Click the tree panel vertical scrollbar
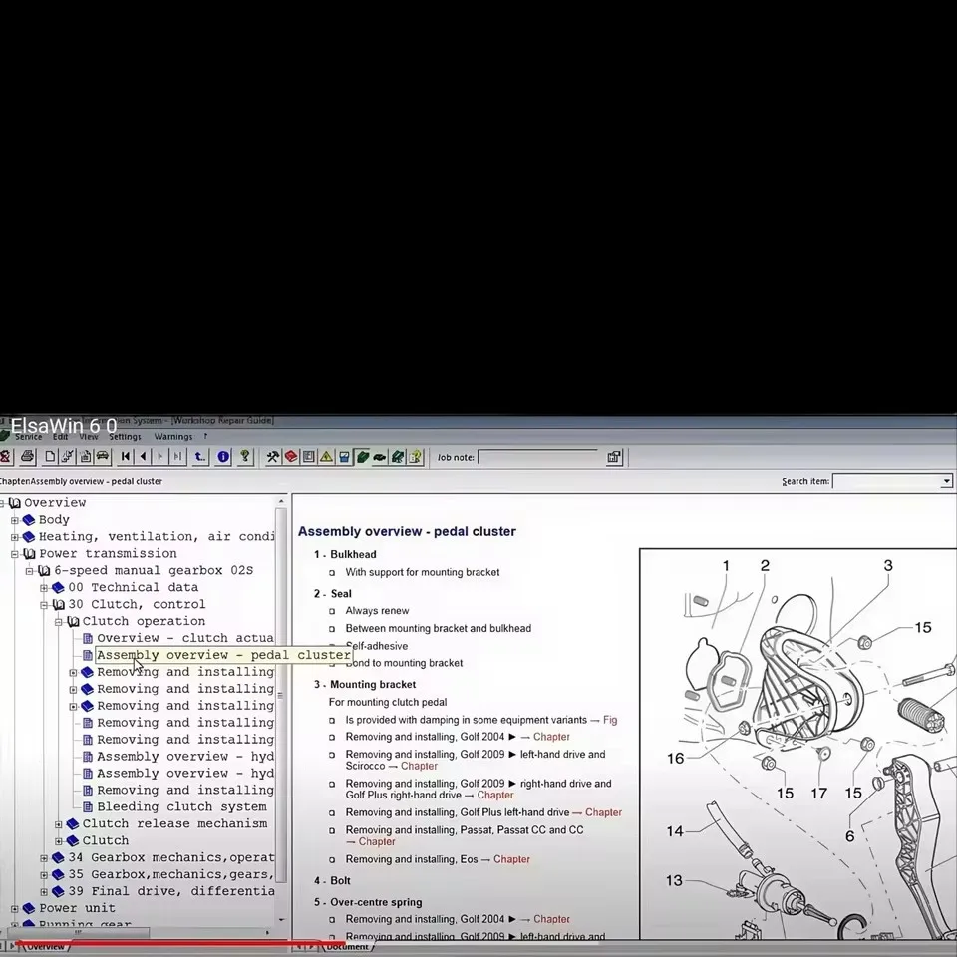Screen dimensions: 957x957 coord(281,693)
